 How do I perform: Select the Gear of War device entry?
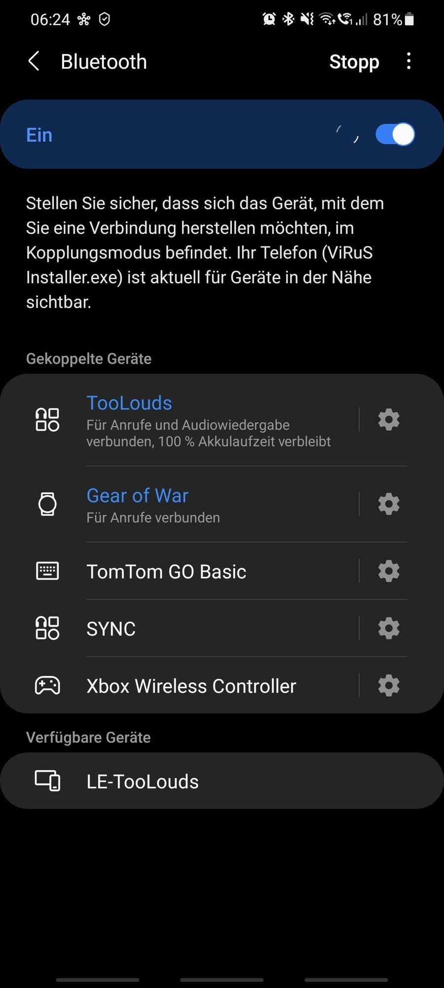click(180, 504)
